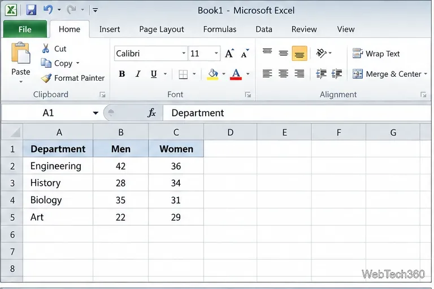434x289 pixels.
Task: Switch to the Insert tab
Action: 110,29
